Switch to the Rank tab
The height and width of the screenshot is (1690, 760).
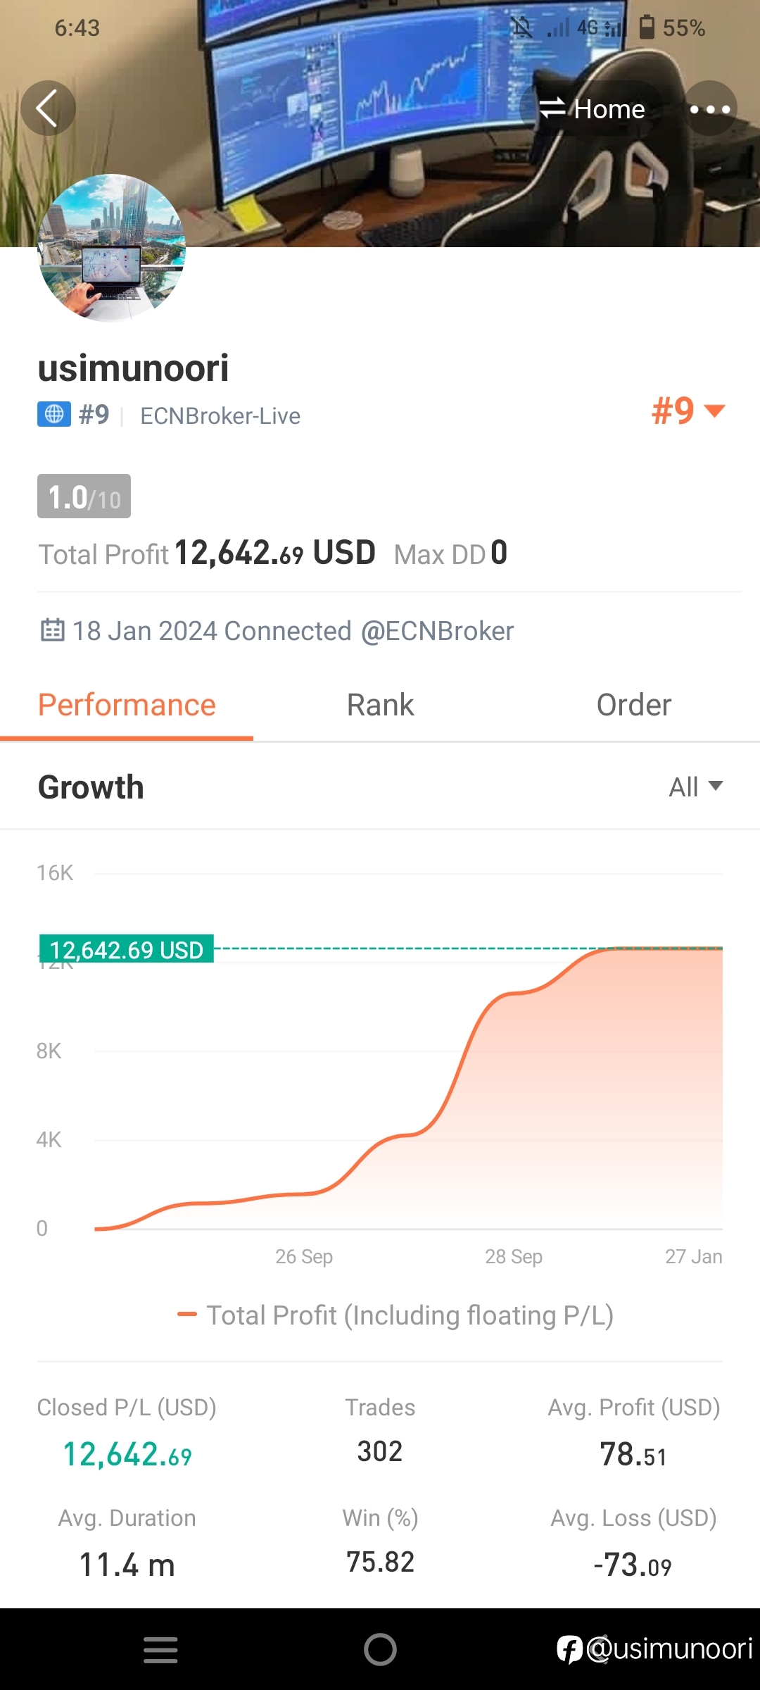[x=380, y=706]
